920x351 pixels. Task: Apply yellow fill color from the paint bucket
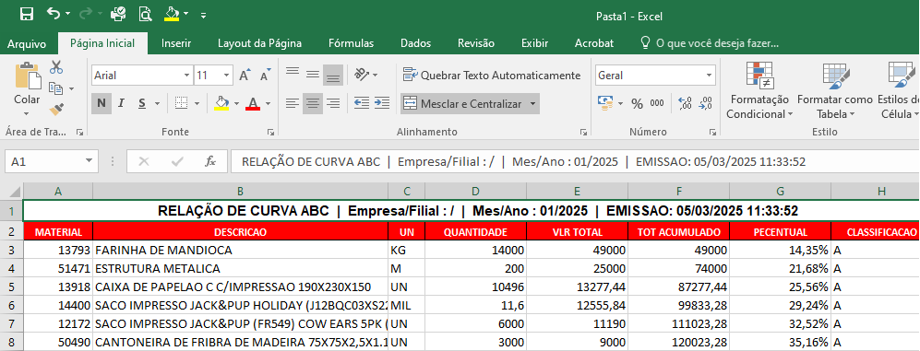[221, 104]
